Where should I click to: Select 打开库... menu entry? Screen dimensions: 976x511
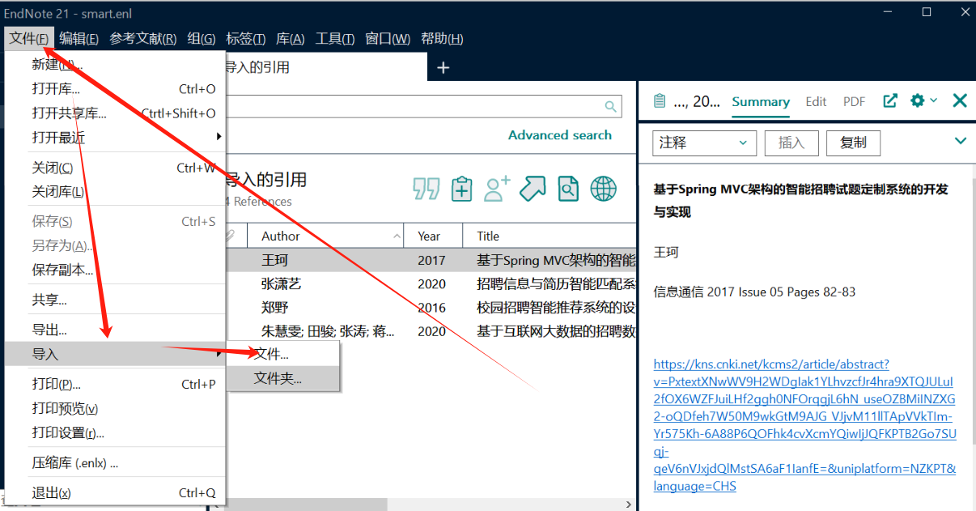115,89
